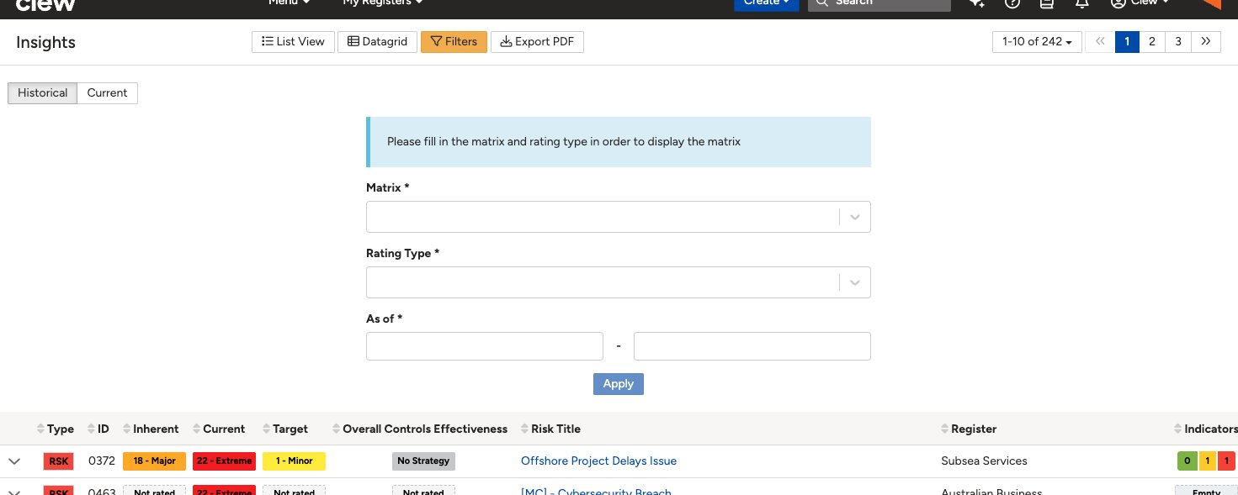Focus the As of end date field
Image resolution: width=1238 pixels, height=495 pixels.
coord(752,346)
